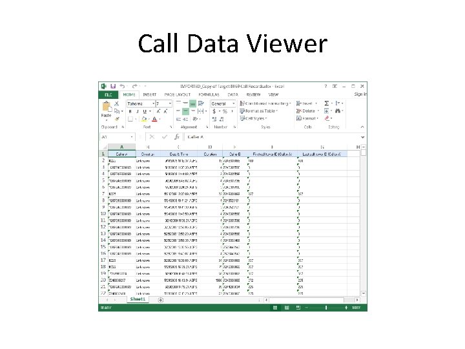Select the Sheet1 tab
The width and height of the screenshot is (465, 349).
(138, 299)
